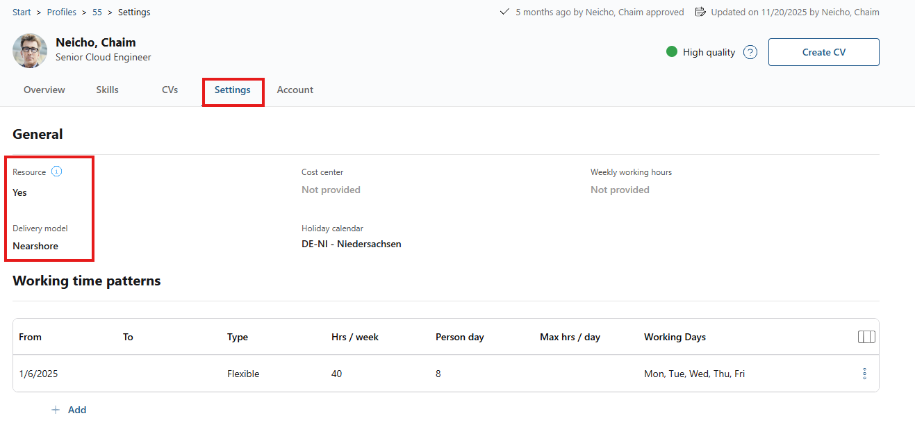Screen dimensions: 915x425
Task: Go to Start in breadcrumb
Action: click(22, 12)
